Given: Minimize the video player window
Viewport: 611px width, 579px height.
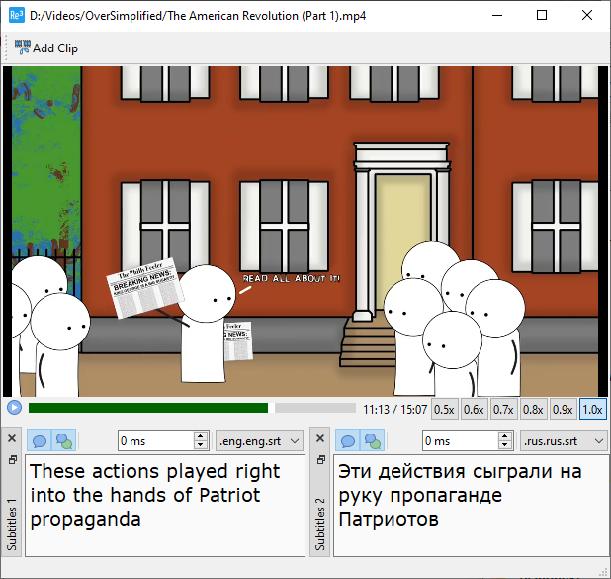Looking at the screenshot, I should tap(497, 16).
